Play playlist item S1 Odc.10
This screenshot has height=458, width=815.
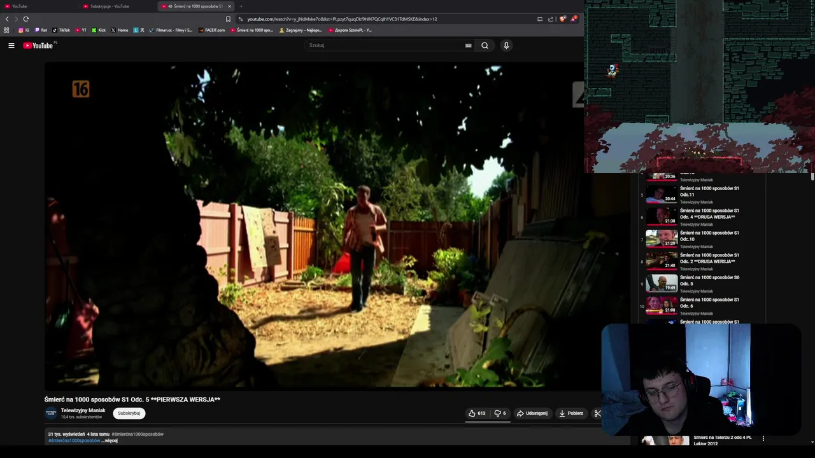pyautogui.click(x=700, y=239)
